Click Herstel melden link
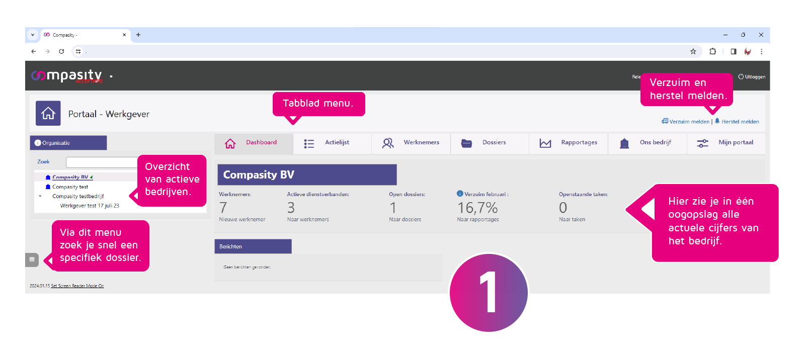This screenshot has width=808, height=357. [741, 122]
